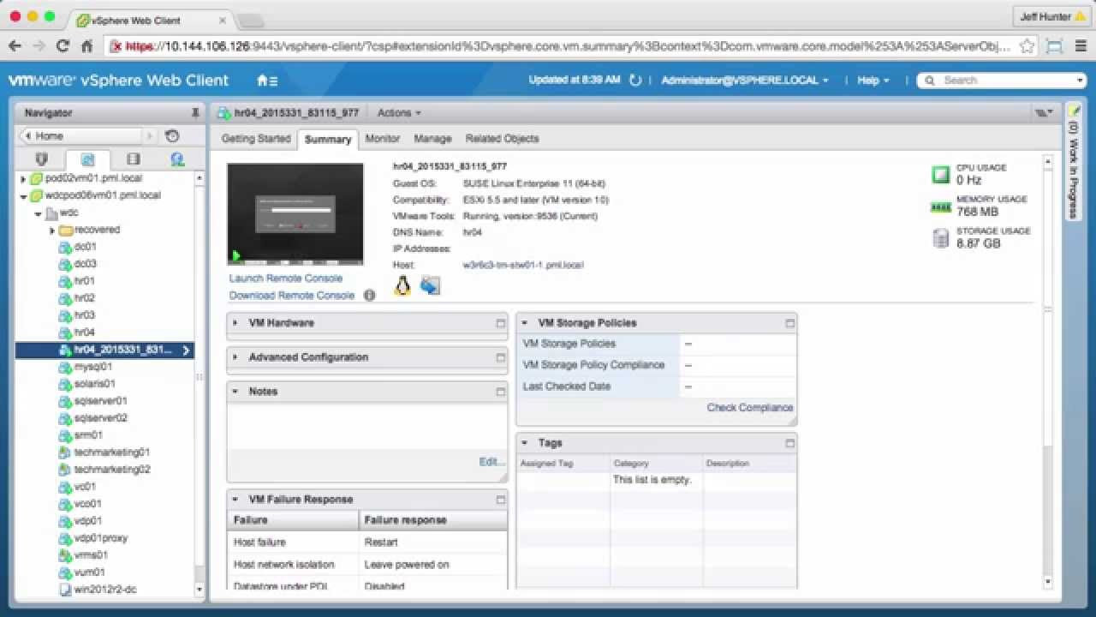
Task: Click the Linux penguin guest OS icon
Action: [x=402, y=285]
